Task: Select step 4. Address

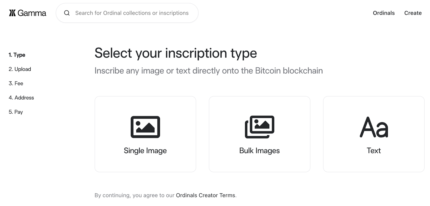Action: [21, 97]
